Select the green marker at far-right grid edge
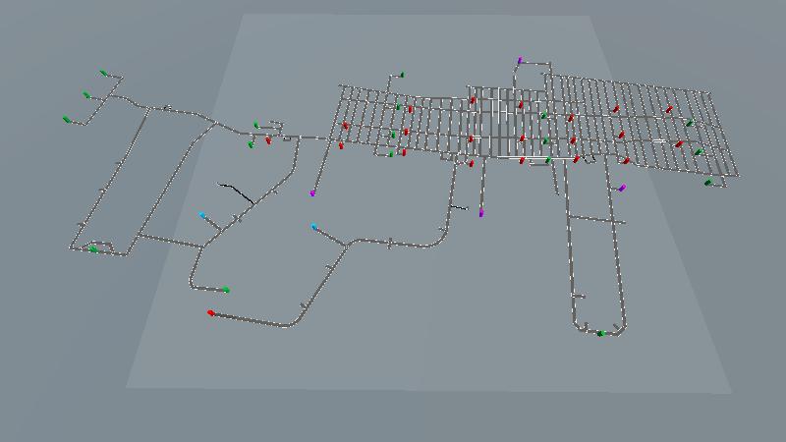 click(x=707, y=182)
